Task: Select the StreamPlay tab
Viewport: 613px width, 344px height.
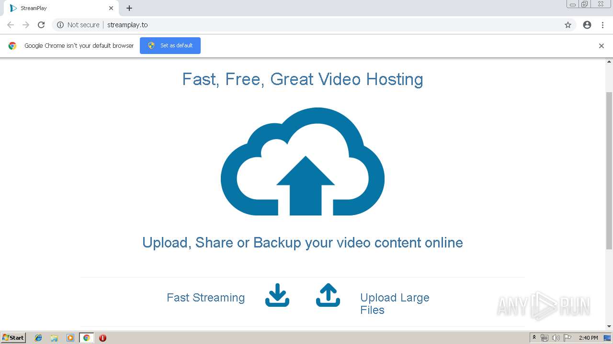Action: [61, 8]
